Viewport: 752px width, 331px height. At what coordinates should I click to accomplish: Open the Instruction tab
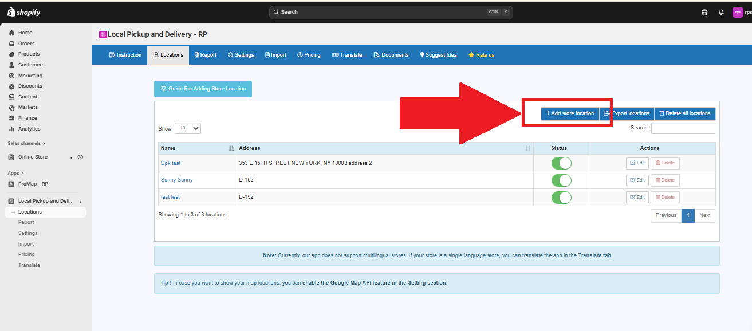click(125, 55)
